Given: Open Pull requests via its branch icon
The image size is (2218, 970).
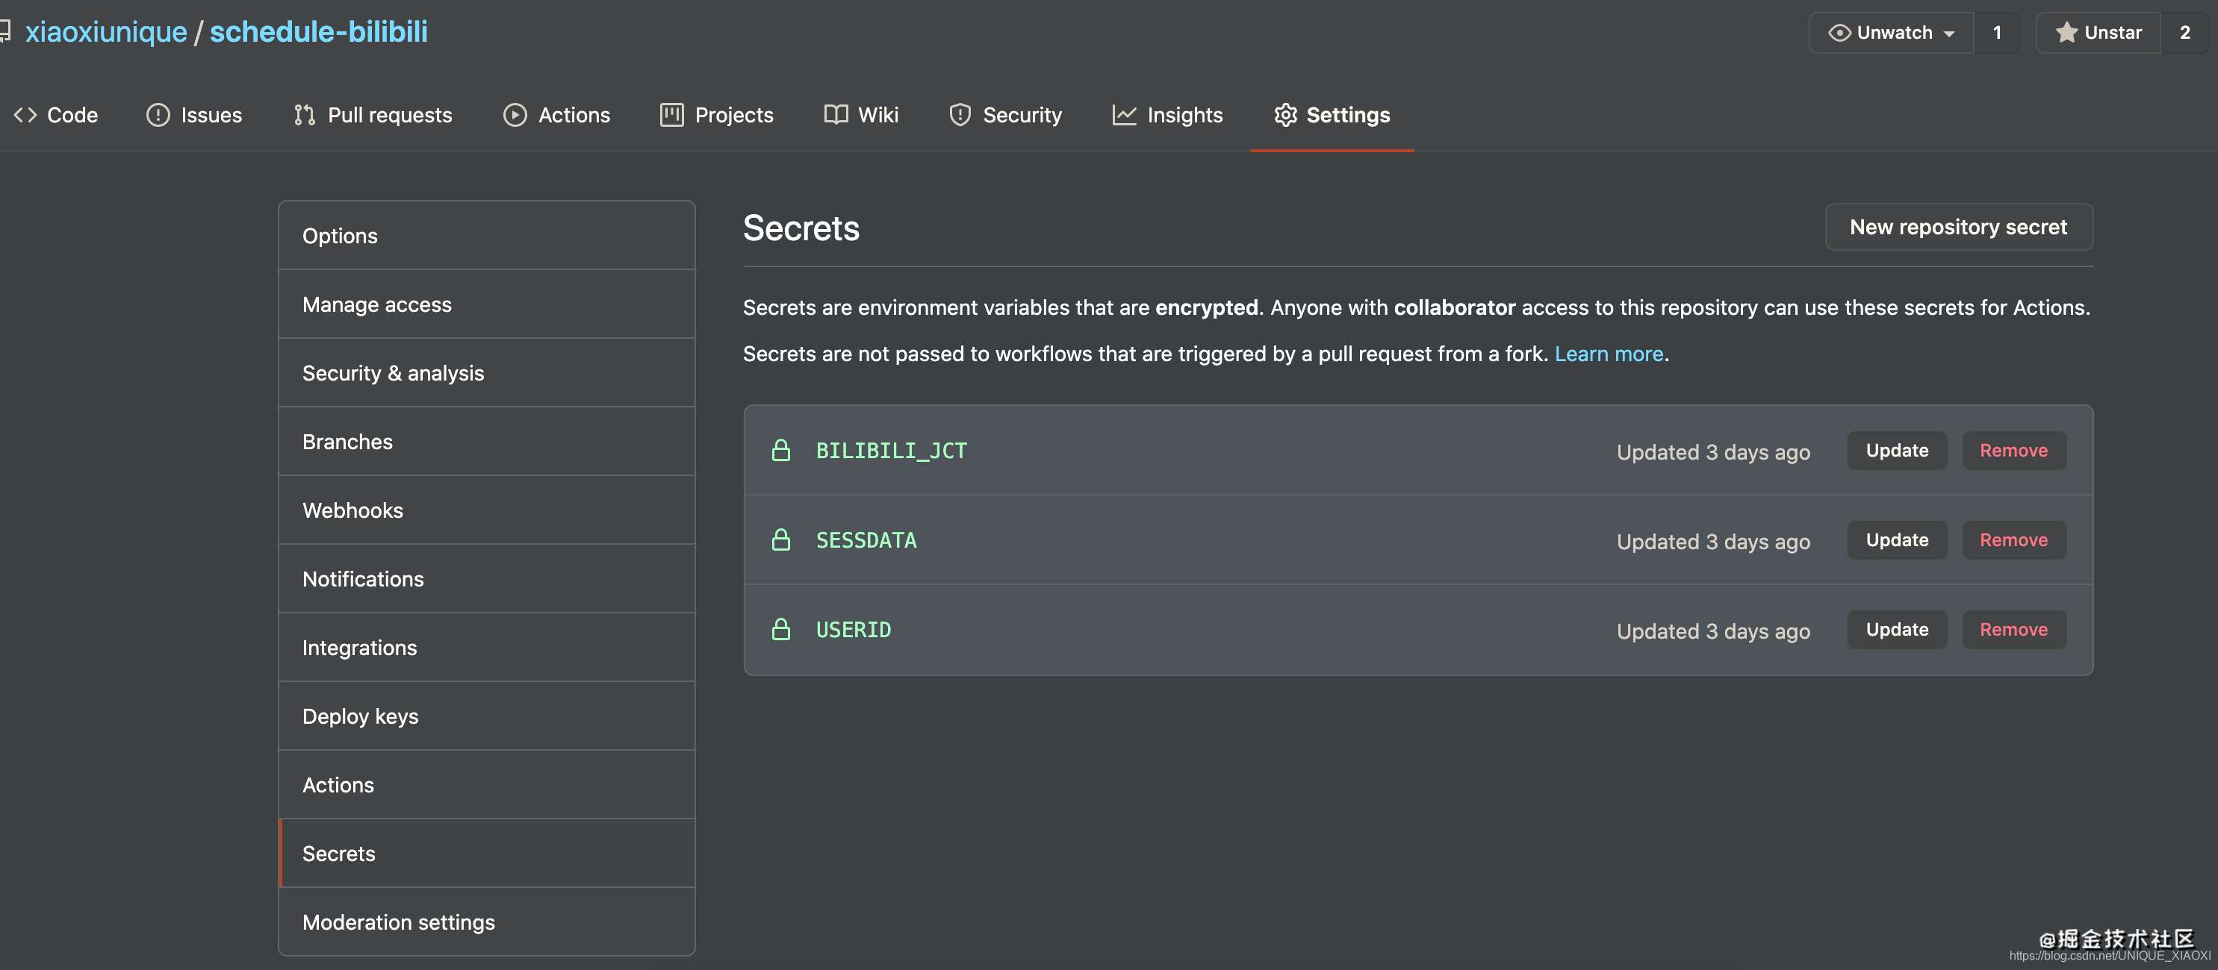Looking at the screenshot, I should click(304, 114).
